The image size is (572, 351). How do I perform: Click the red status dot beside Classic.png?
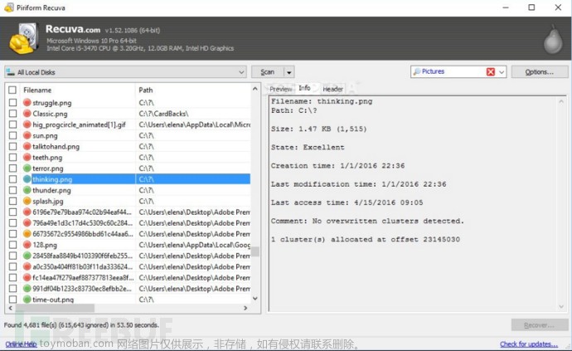[27, 114]
